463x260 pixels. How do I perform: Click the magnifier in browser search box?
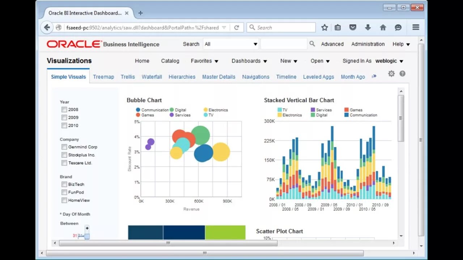[x=252, y=27]
